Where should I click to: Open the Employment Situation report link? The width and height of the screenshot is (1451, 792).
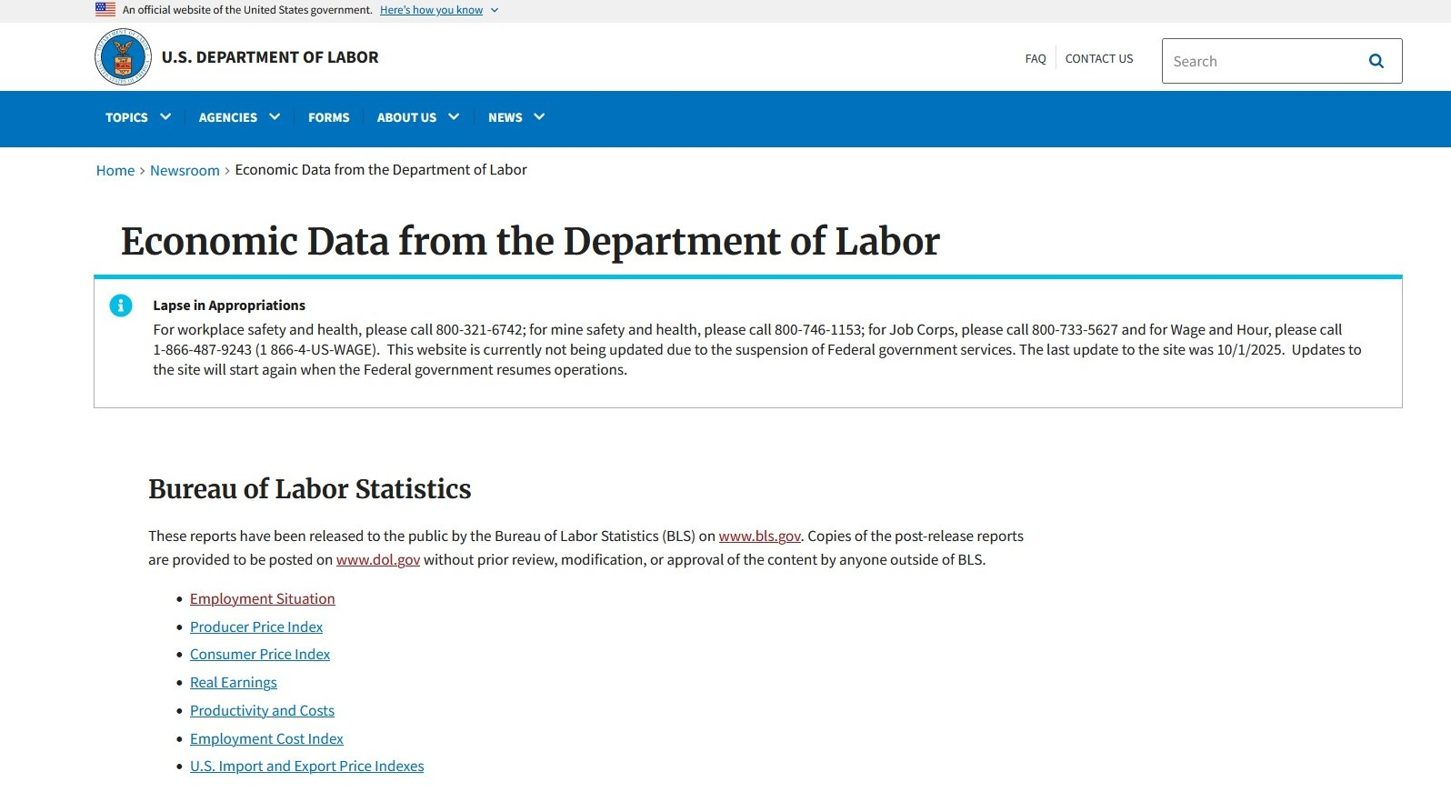point(262,598)
